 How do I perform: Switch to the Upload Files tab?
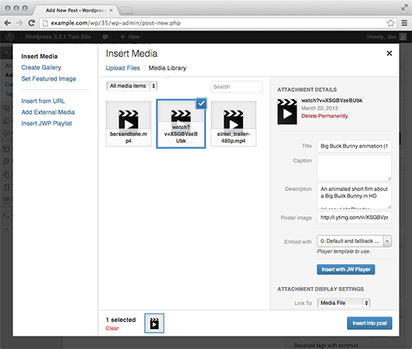(122, 68)
